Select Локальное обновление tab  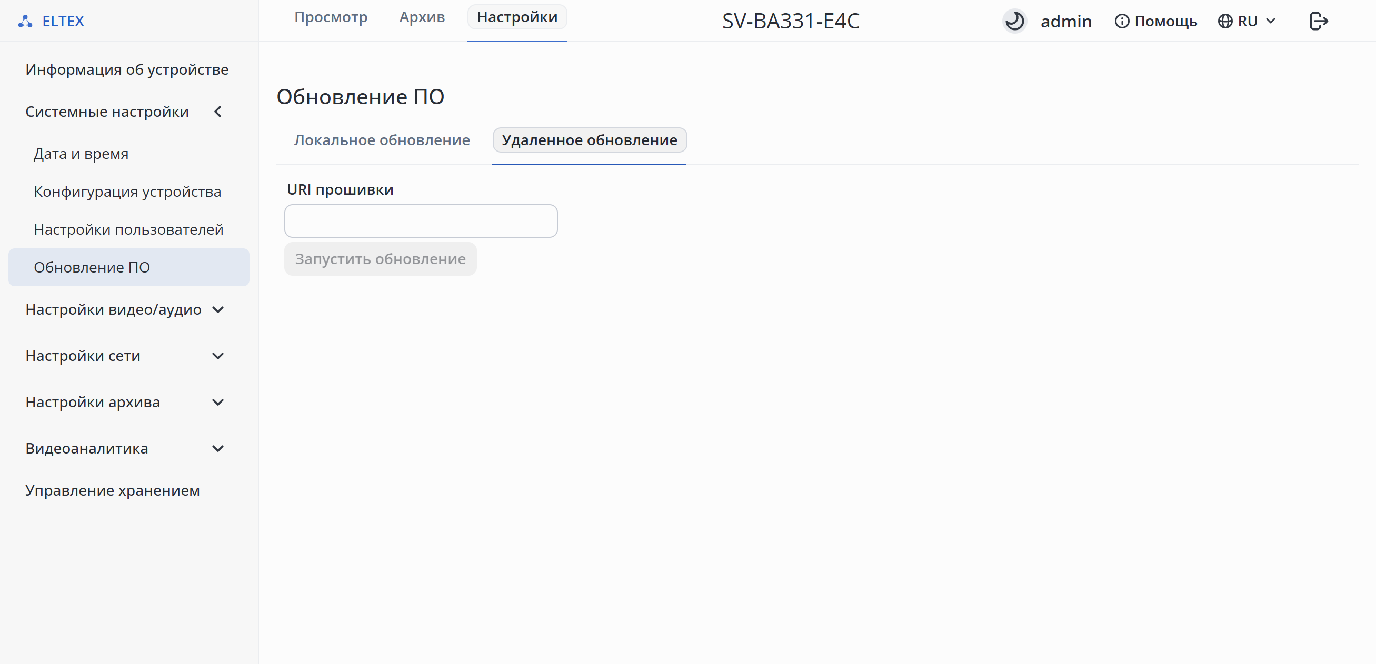382,140
